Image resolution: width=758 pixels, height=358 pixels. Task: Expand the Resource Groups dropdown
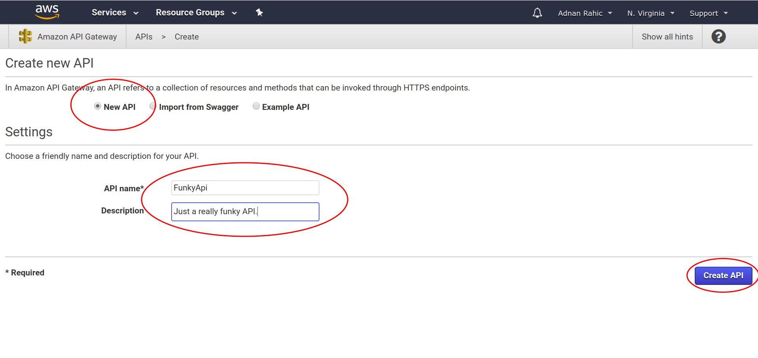point(197,13)
